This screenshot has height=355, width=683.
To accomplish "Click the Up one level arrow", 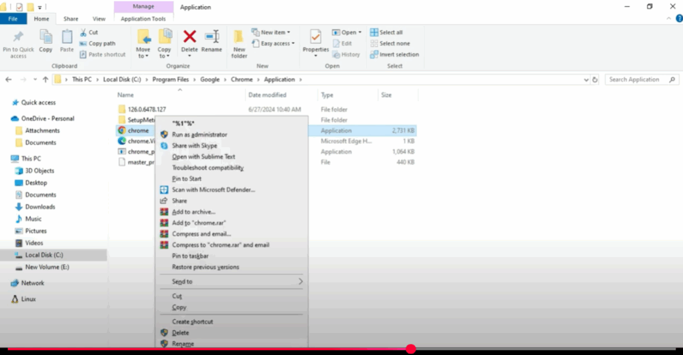I will pyautogui.click(x=45, y=80).
